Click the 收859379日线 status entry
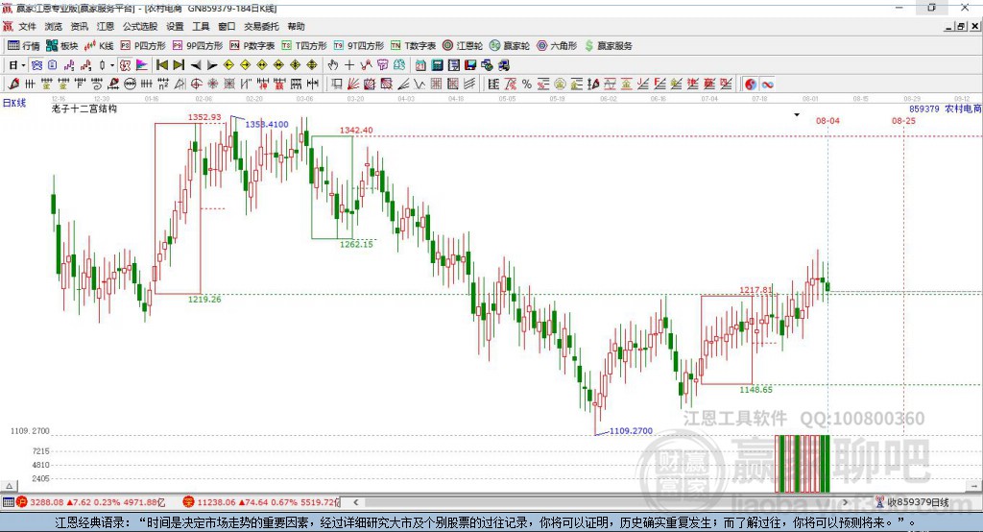The image size is (983, 532). click(x=913, y=502)
